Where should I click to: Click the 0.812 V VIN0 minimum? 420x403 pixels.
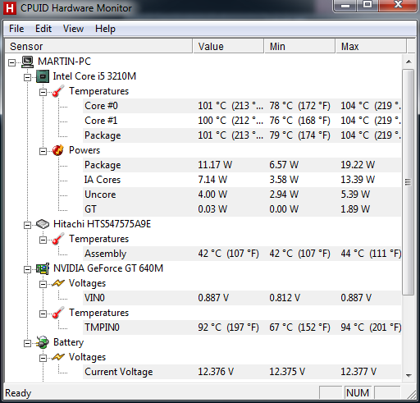(x=285, y=298)
